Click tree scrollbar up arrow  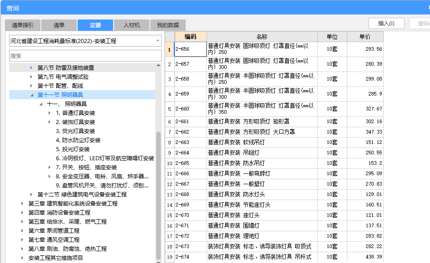[x=158, y=65]
